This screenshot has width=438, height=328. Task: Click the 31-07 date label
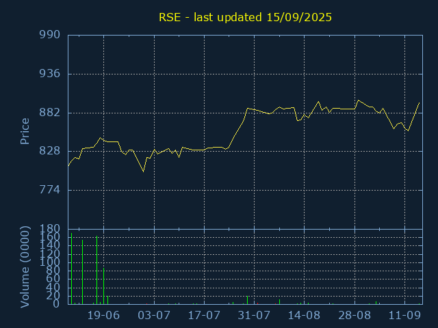254,316
